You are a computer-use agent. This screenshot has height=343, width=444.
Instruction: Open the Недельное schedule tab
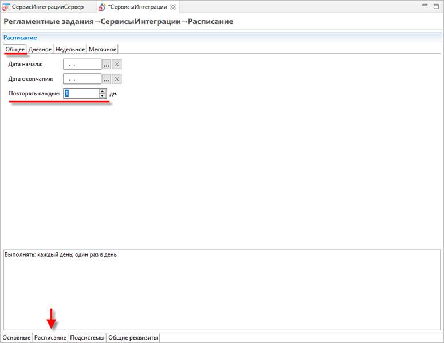70,49
